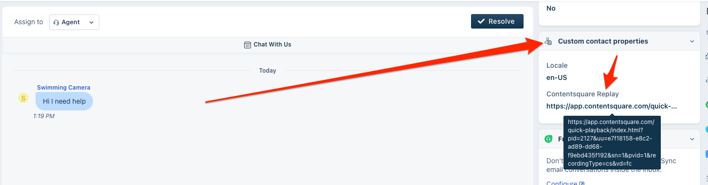Screen dimensions: 708x185
Task: Collapse the lower panel with the chevron
Action: 692,139
